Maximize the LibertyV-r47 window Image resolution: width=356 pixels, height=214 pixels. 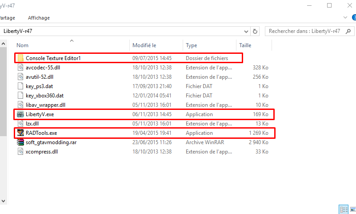pos(329,5)
